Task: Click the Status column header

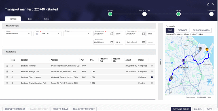Action: [141, 60]
